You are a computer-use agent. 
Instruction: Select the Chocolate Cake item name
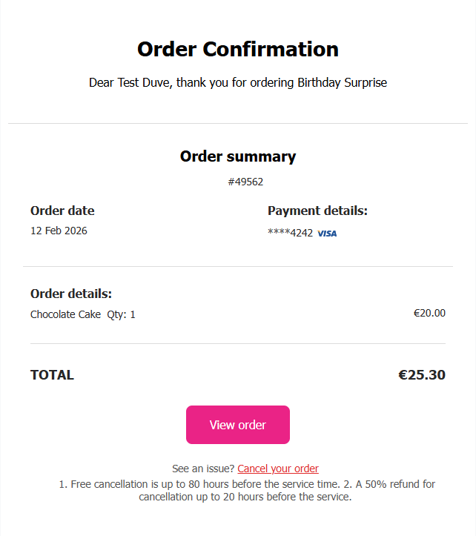(x=65, y=314)
